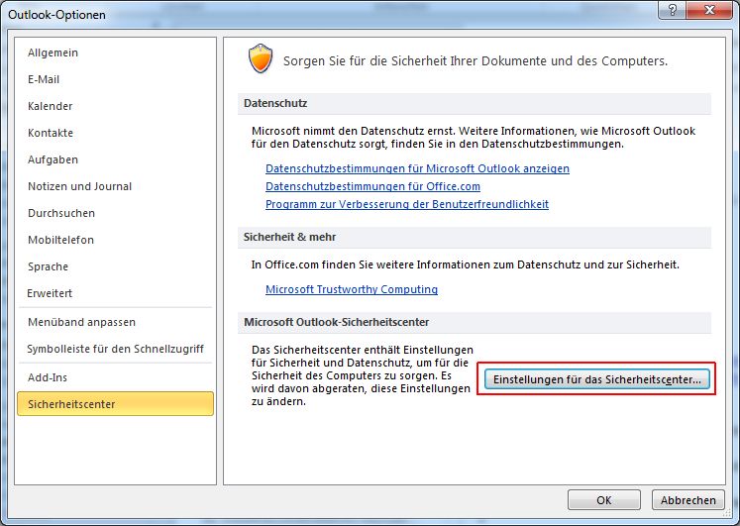Open Durchsuchen settings
Image resolution: width=740 pixels, height=526 pixels.
click(61, 213)
